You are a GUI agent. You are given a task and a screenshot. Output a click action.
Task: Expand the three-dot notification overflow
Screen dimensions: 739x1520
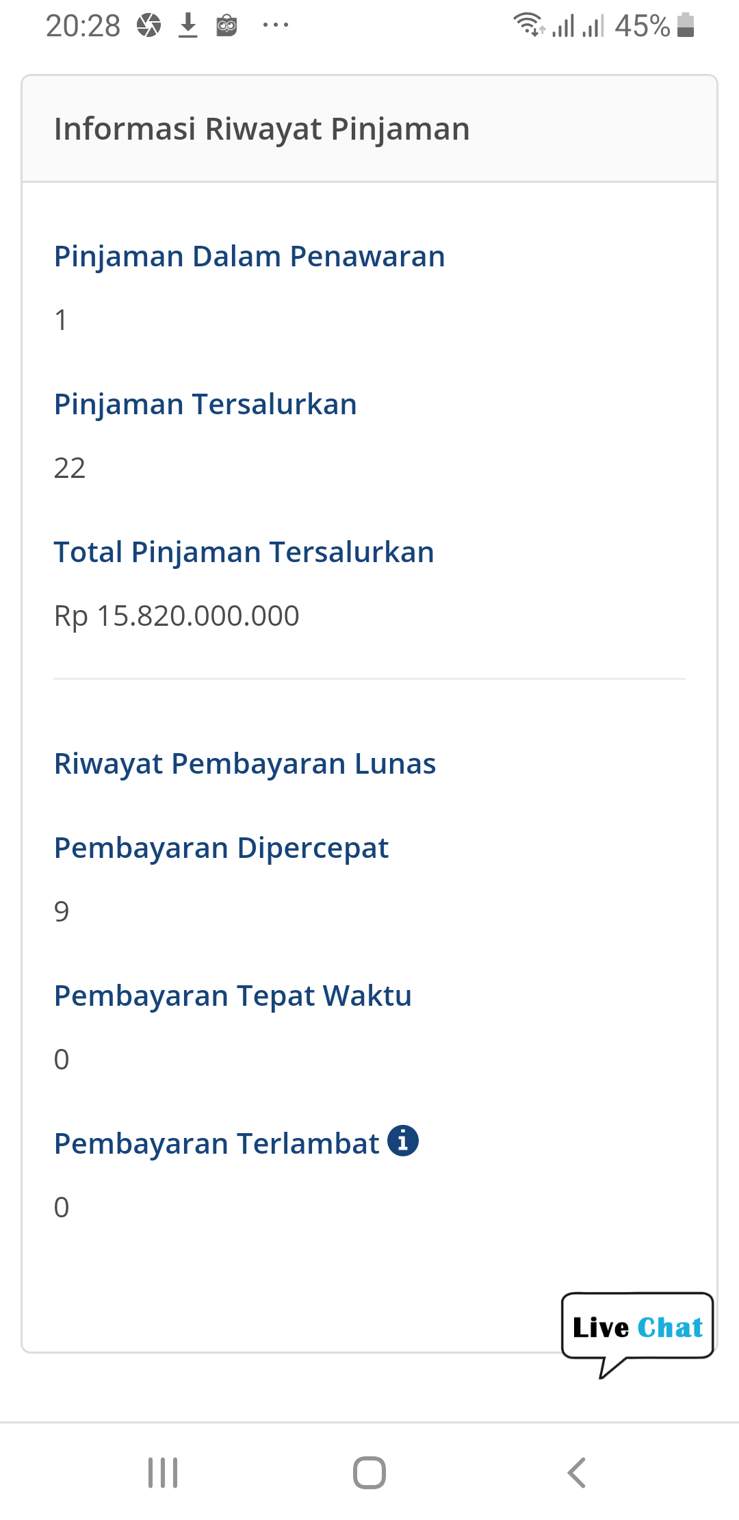[274, 27]
